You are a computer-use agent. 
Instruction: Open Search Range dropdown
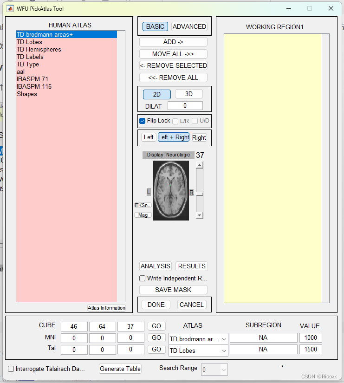pos(214,370)
